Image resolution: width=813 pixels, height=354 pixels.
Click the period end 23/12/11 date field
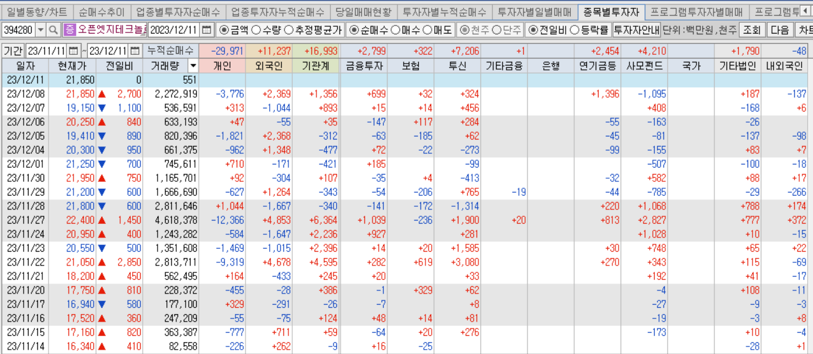108,50
